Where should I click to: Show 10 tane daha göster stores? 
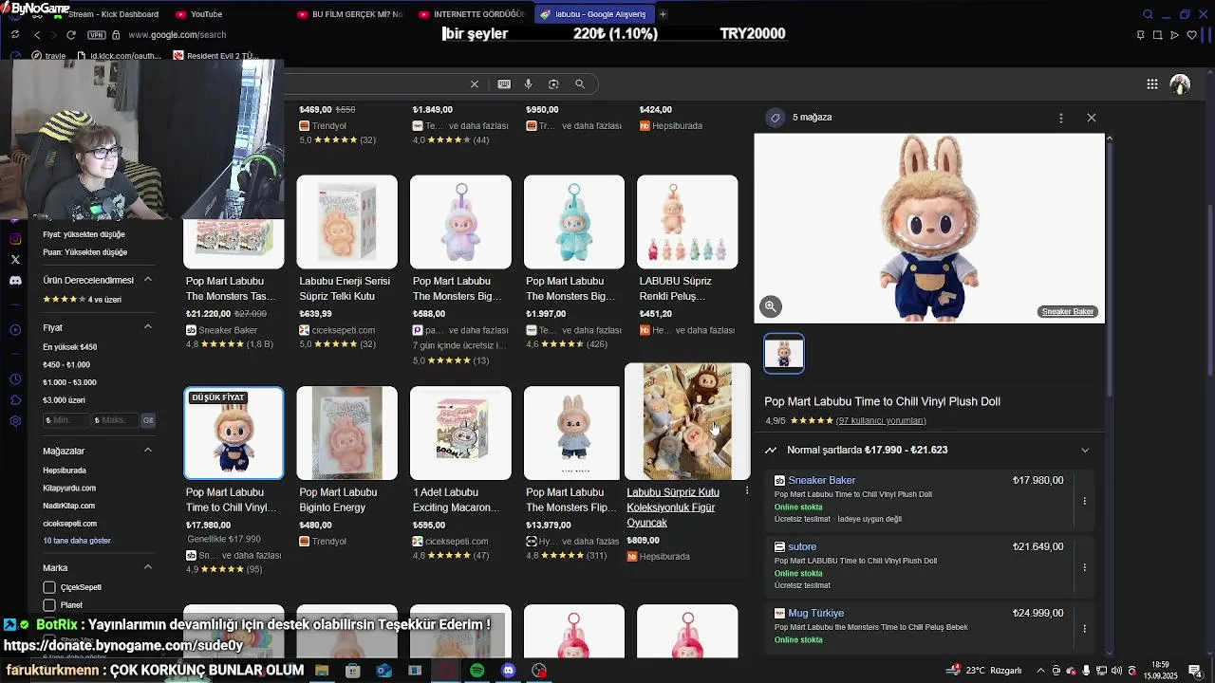pos(77,541)
